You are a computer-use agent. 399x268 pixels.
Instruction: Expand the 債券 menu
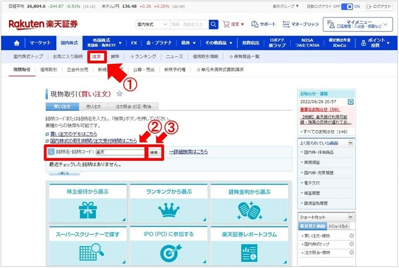click(188, 43)
